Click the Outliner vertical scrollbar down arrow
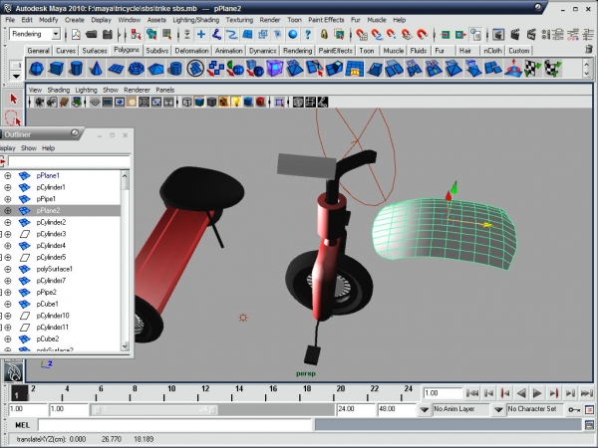This screenshot has width=598, height=448. pos(125,346)
